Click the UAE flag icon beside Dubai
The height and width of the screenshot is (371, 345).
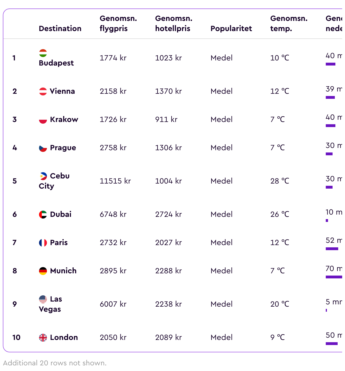(x=43, y=214)
